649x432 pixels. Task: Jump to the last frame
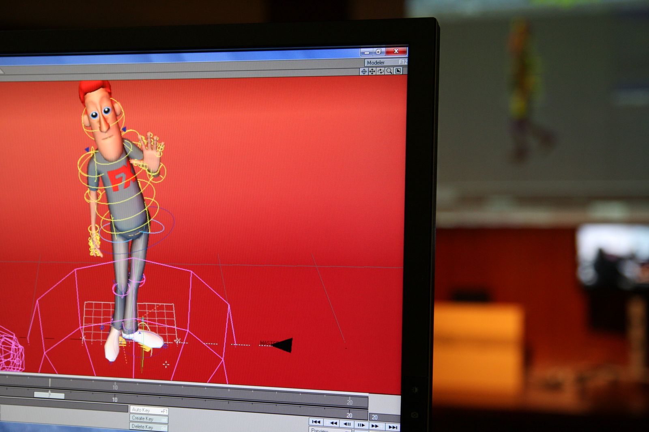393,427
